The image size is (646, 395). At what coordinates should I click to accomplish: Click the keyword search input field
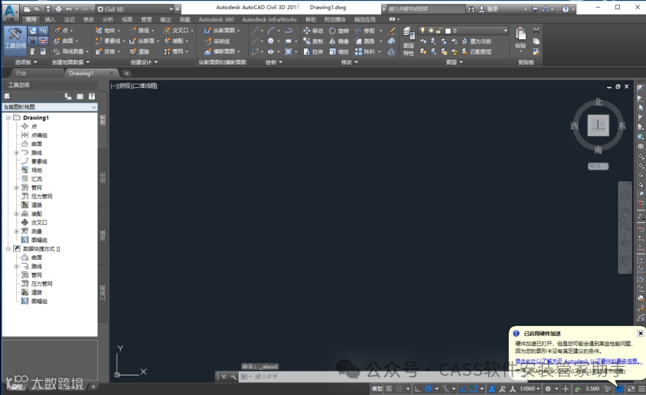[426, 9]
